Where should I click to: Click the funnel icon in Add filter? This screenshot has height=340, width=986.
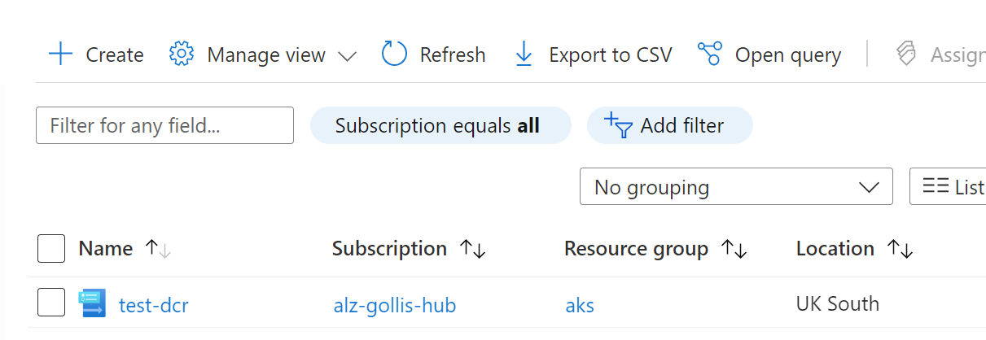[619, 126]
